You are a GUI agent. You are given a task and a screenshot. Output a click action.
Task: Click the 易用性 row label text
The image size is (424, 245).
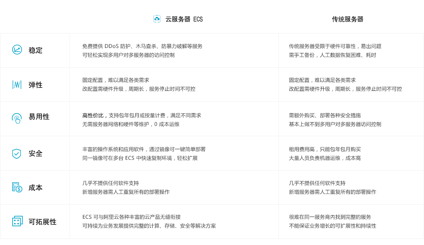coord(39,117)
